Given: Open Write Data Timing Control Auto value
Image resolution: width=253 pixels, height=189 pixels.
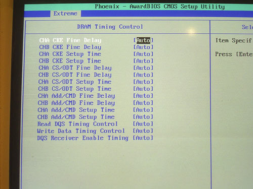Looking at the screenshot, I should coord(143,131).
